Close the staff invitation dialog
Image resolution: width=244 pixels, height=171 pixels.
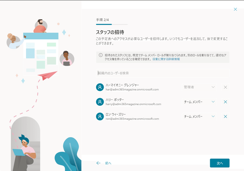[x=235, y=9]
